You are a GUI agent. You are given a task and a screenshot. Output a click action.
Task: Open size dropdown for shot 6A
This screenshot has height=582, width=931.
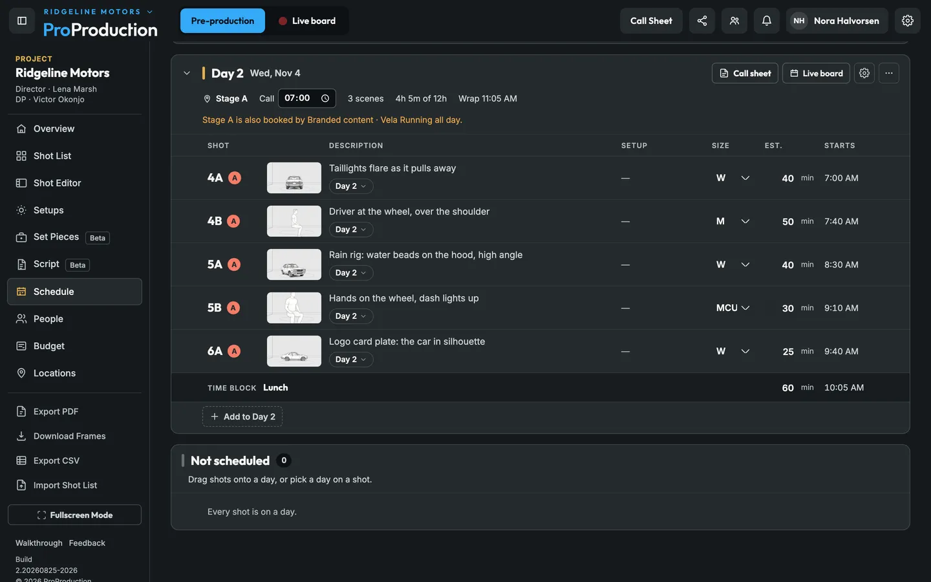coord(733,351)
